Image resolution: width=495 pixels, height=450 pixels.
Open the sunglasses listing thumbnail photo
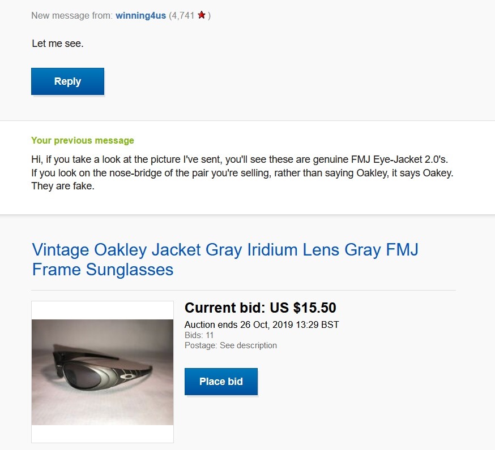click(103, 372)
